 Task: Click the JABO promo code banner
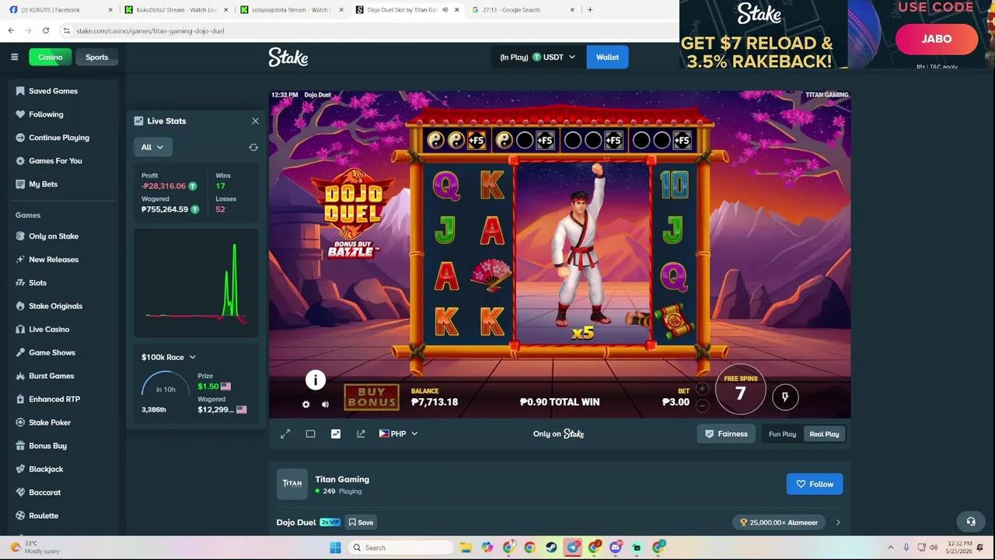point(937,39)
